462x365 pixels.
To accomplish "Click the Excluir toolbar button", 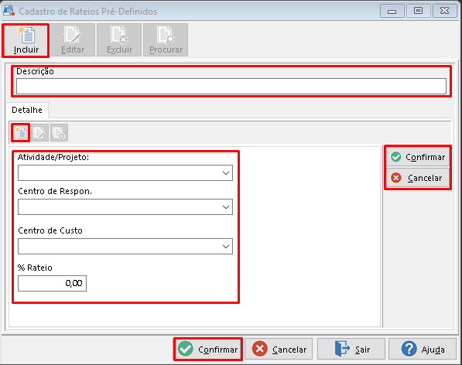I will (x=119, y=40).
